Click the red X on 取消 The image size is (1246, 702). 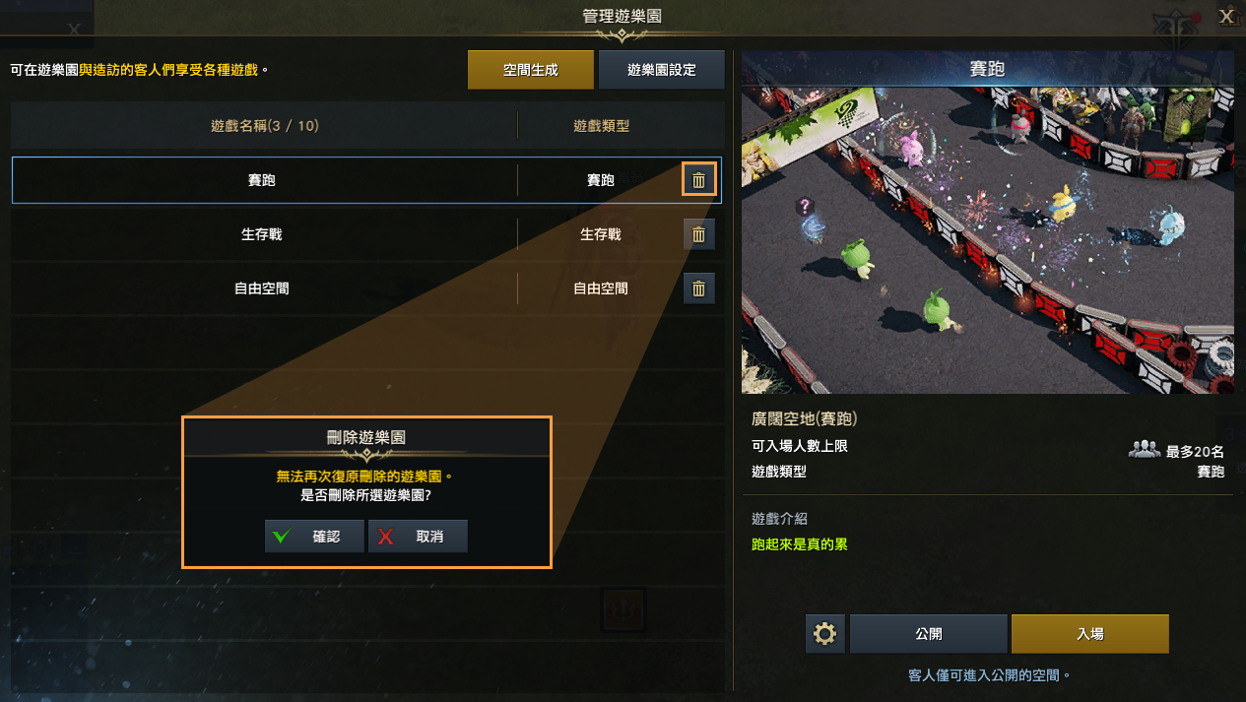[386, 537]
